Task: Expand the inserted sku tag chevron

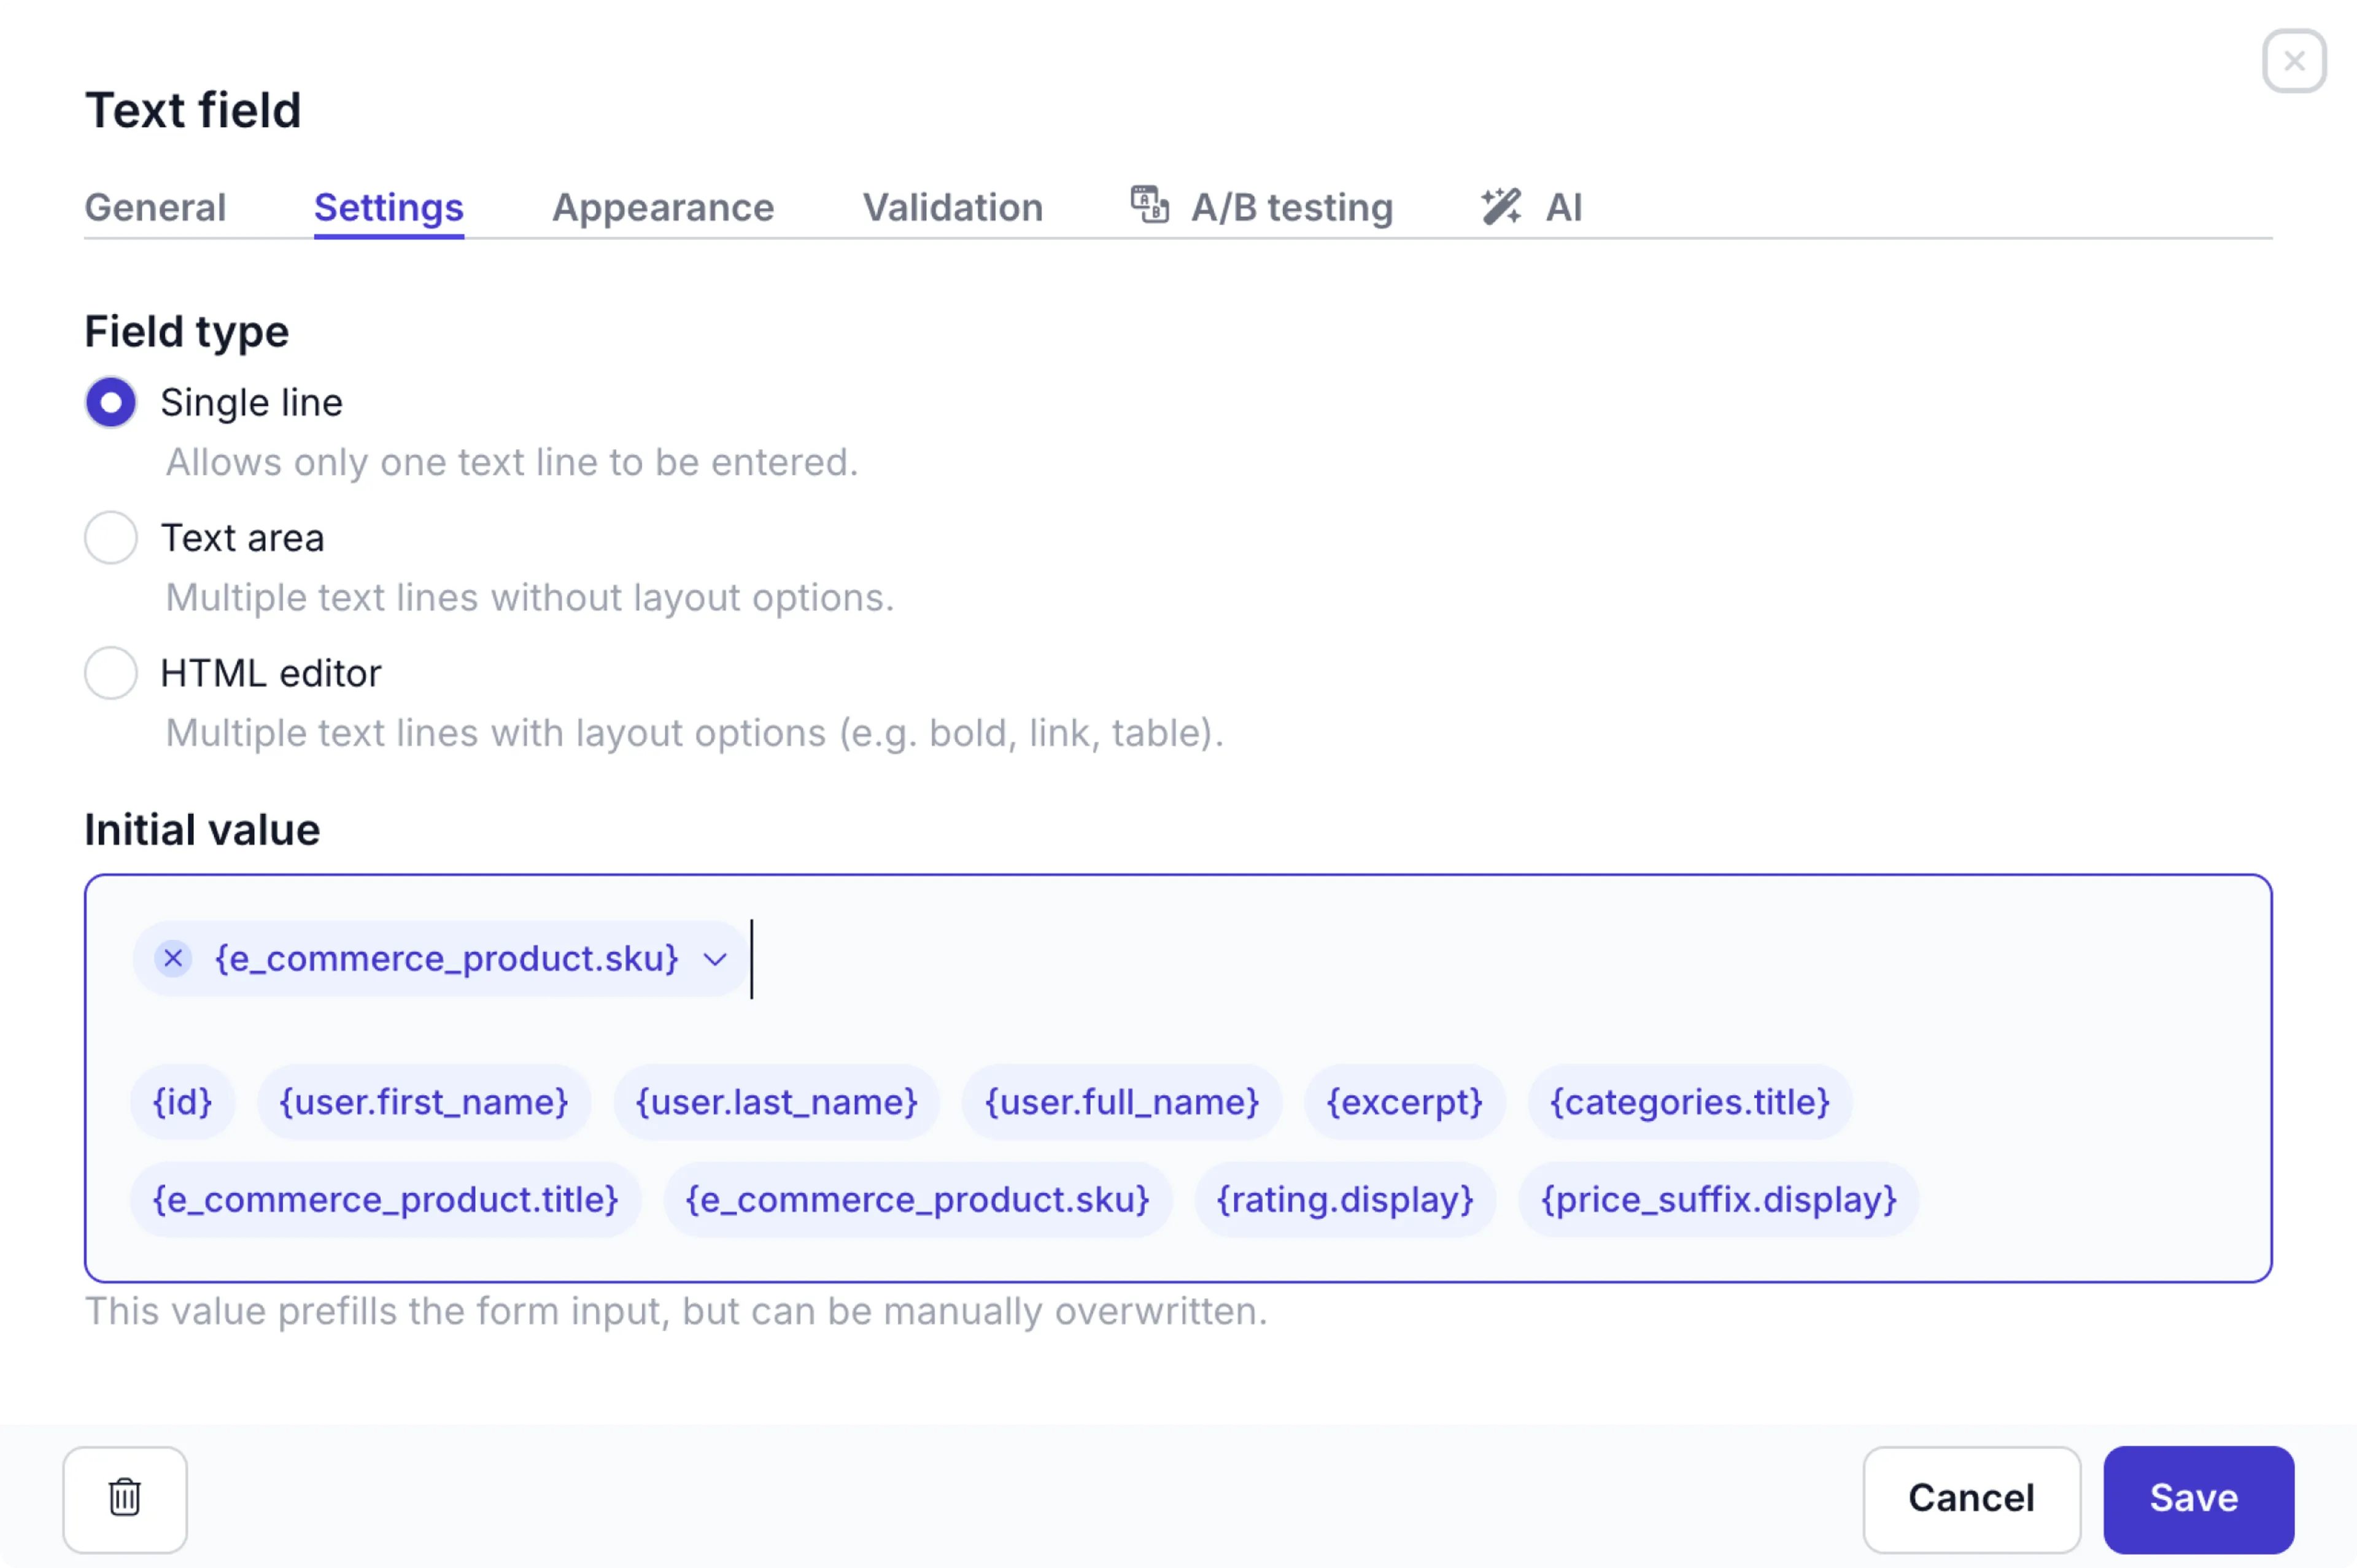Action: click(x=714, y=960)
